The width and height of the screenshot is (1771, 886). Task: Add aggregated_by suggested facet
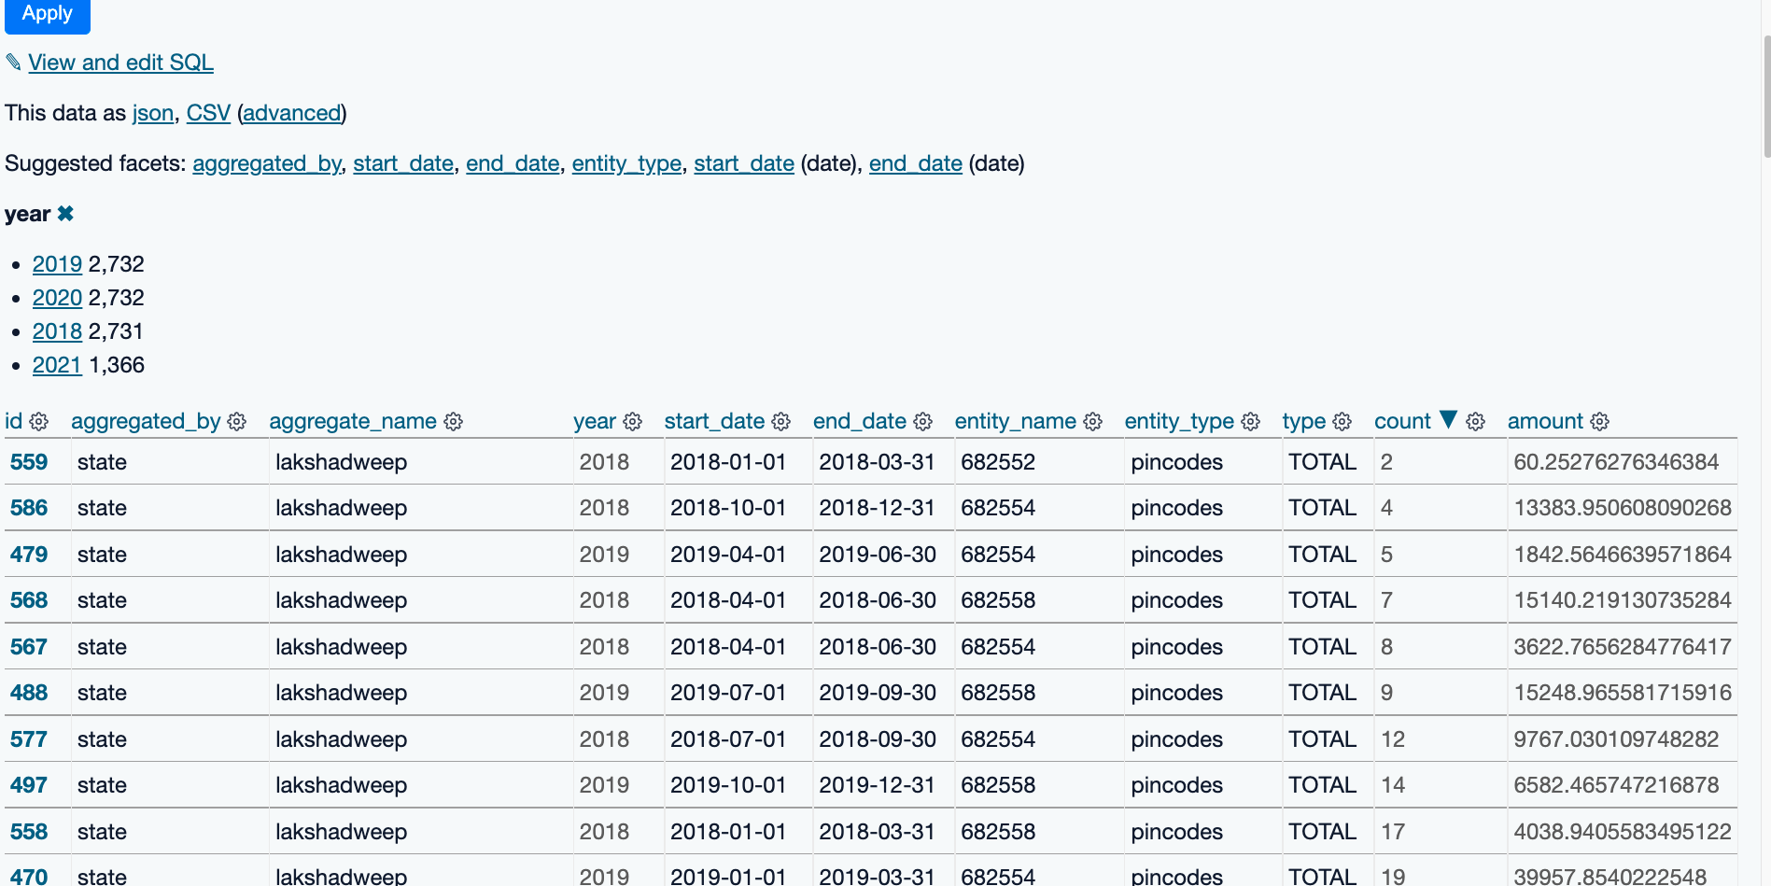point(267,163)
